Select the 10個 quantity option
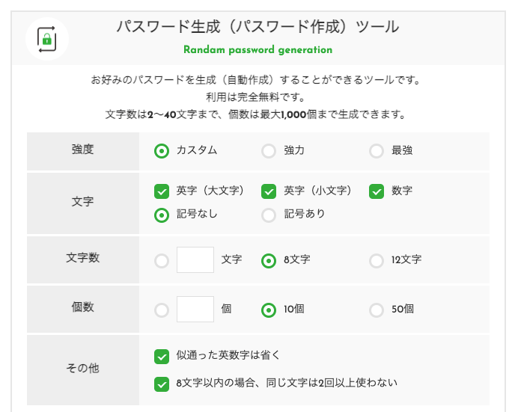Screen dimensions: 515x412 coord(269,310)
